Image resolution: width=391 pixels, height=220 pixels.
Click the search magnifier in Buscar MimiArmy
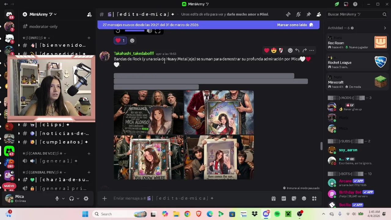384,14
